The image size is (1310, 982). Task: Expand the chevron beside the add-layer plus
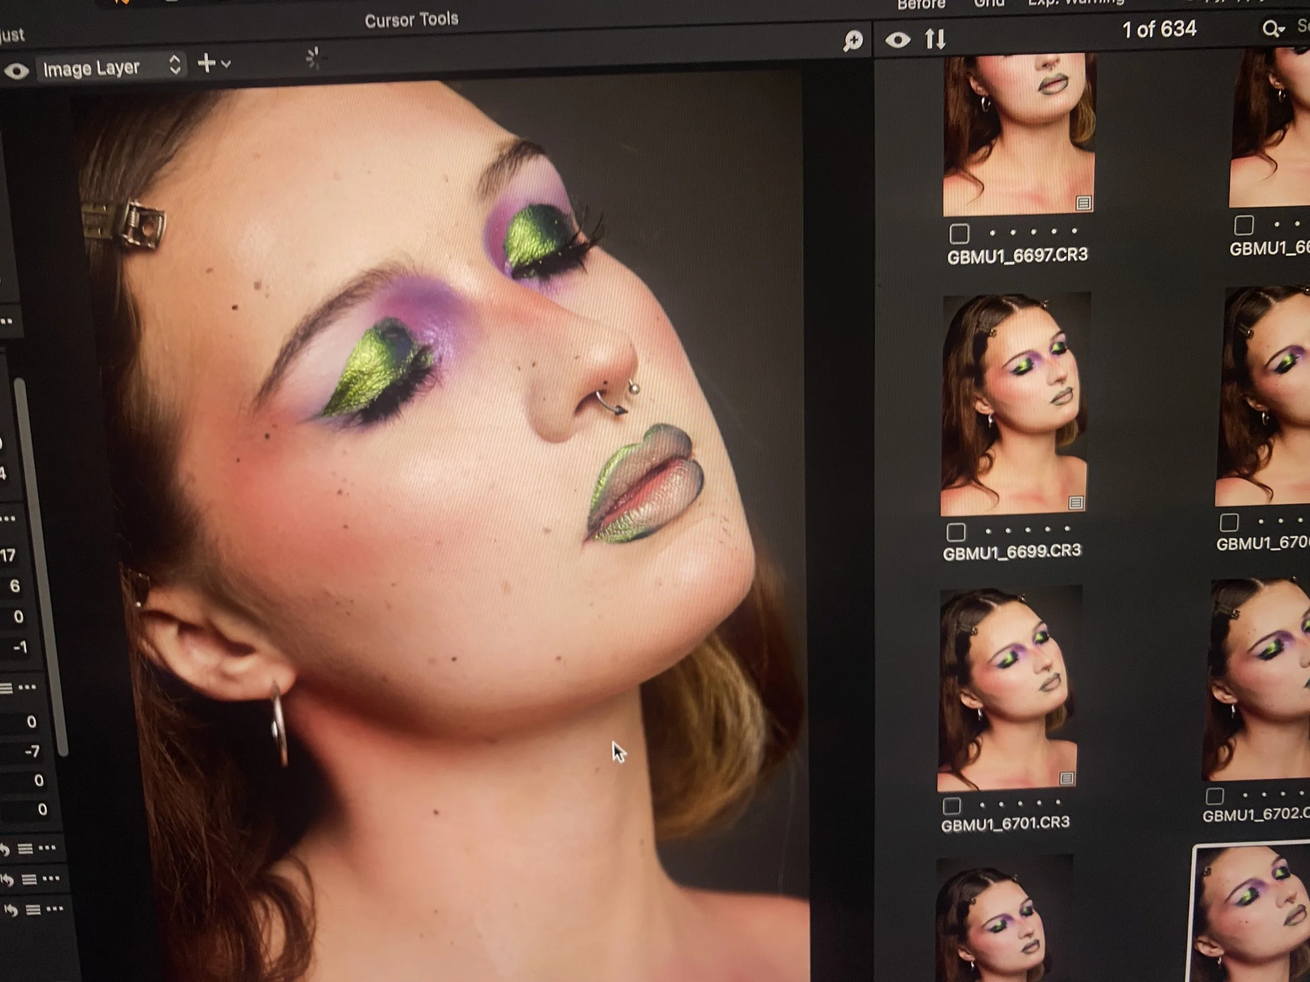[x=226, y=63]
